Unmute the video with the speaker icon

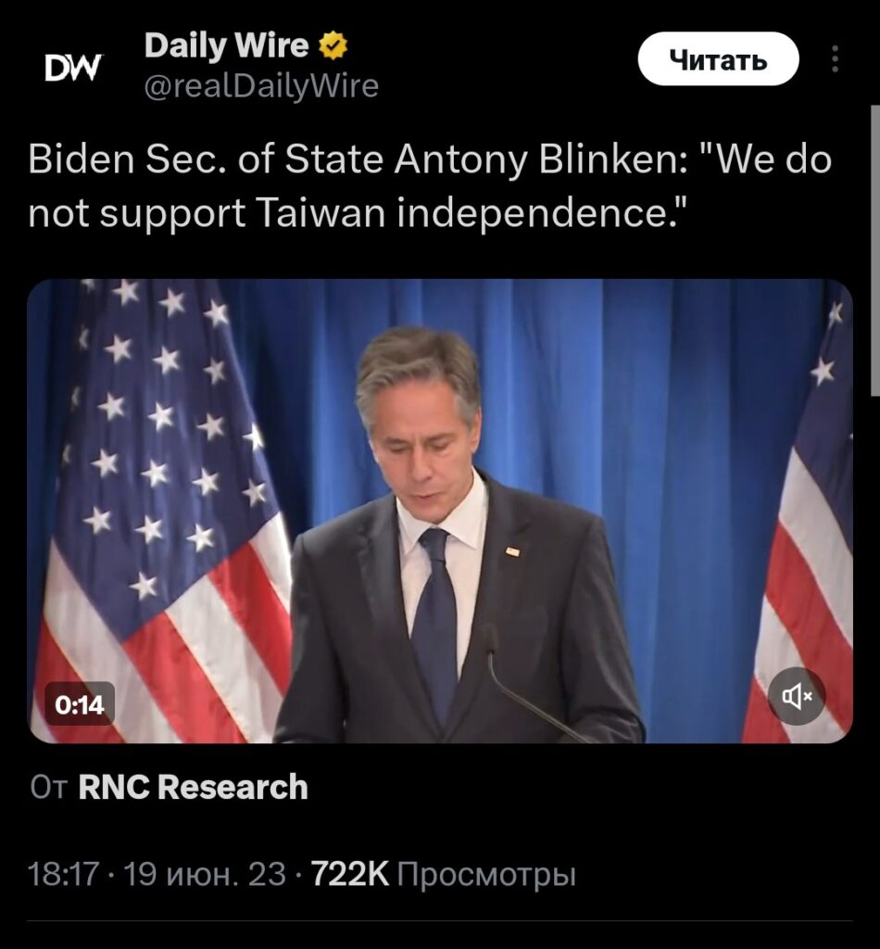(x=797, y=696)
